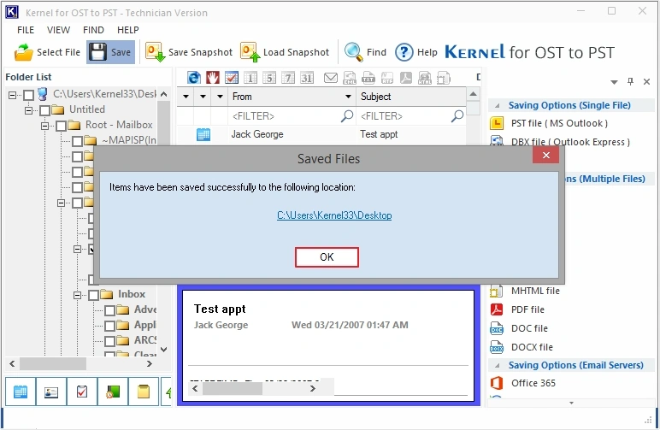Check the ARCS folder checkbox

pos(109,341)
